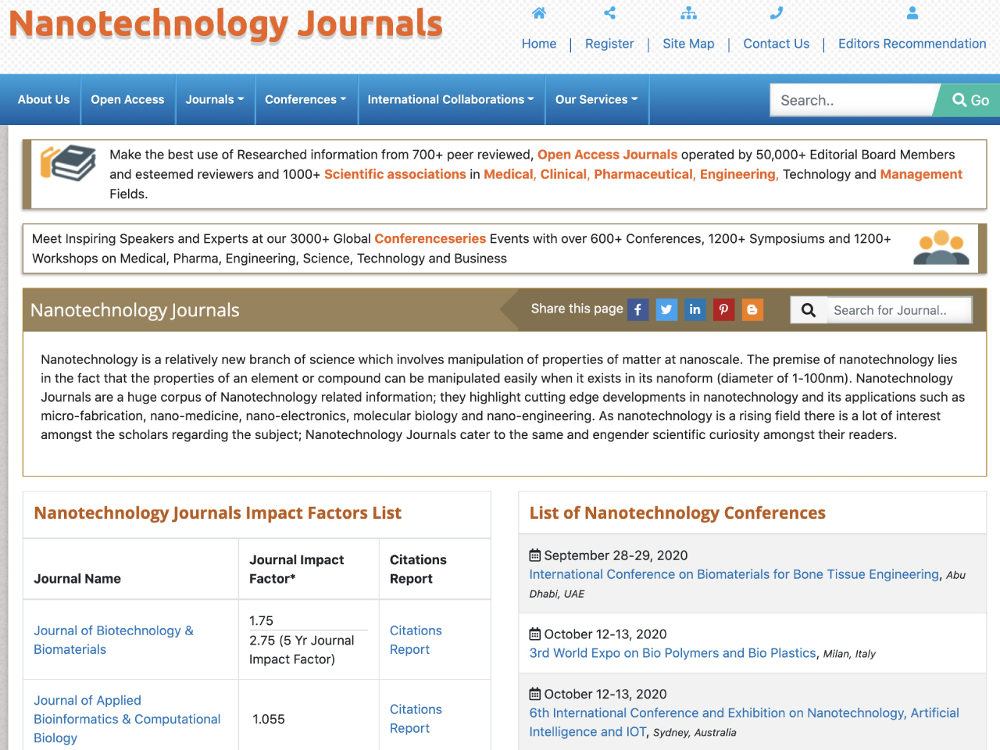Image resolution: width=1000 pixels, height=750 pixels.
Task: Click the Citations Report column header
Action: click(418, 570)
